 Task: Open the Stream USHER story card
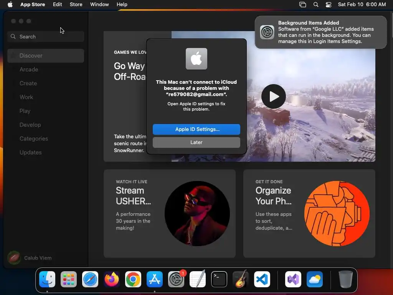pos(169,214)
